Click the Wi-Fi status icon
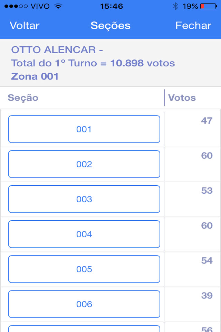 click(58, 6)
